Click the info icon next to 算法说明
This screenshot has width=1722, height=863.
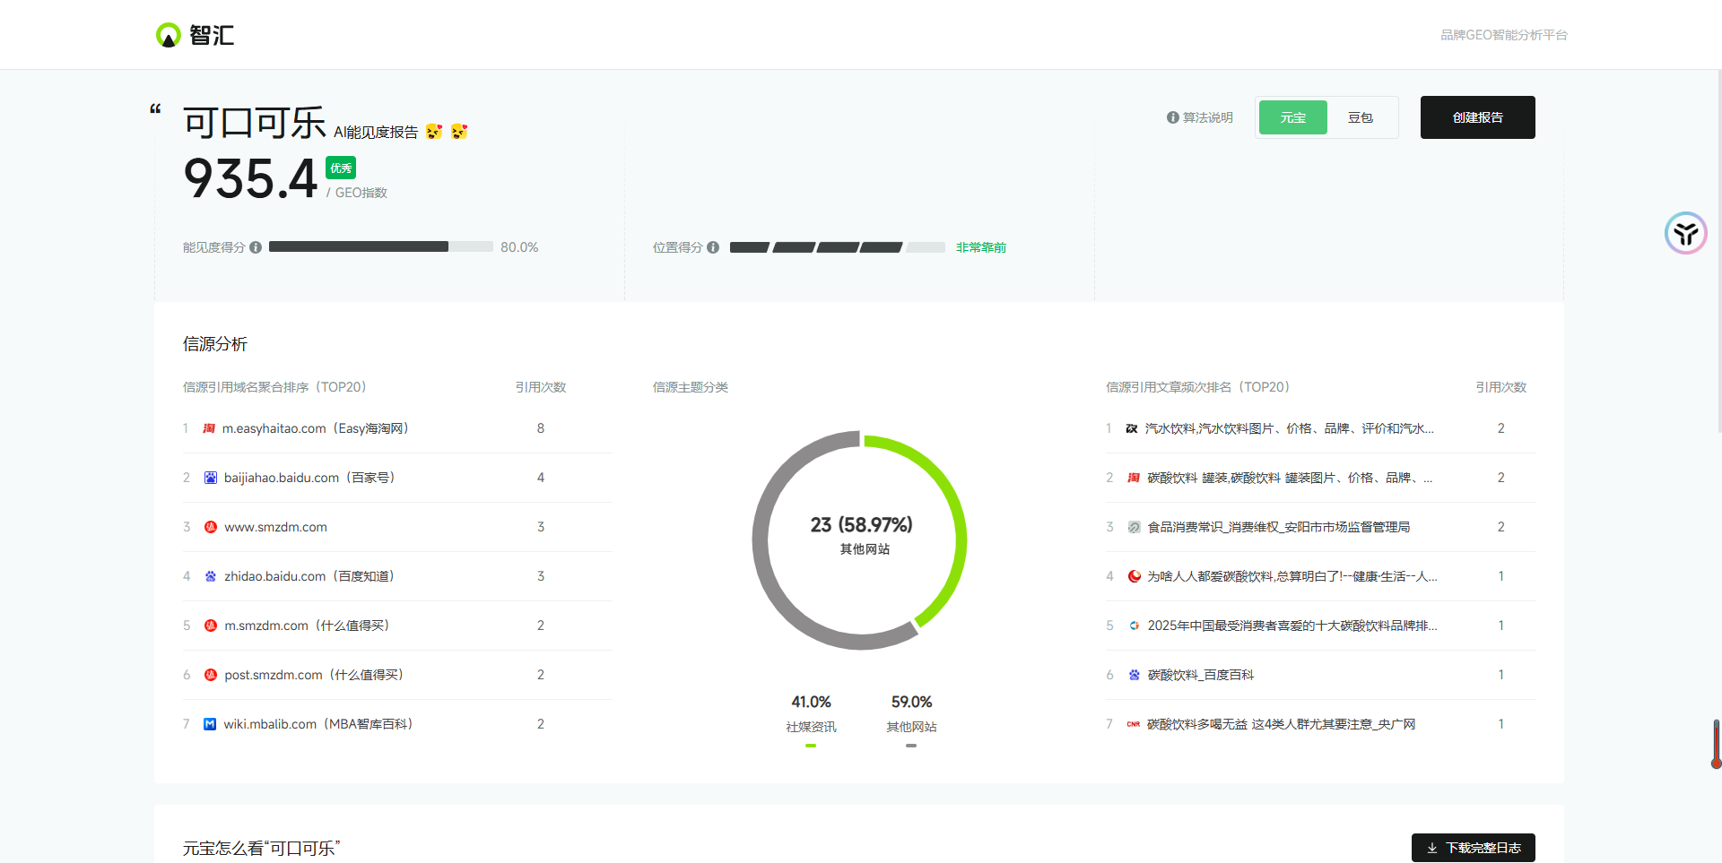pyautogui.click(x=1172, y=117)
